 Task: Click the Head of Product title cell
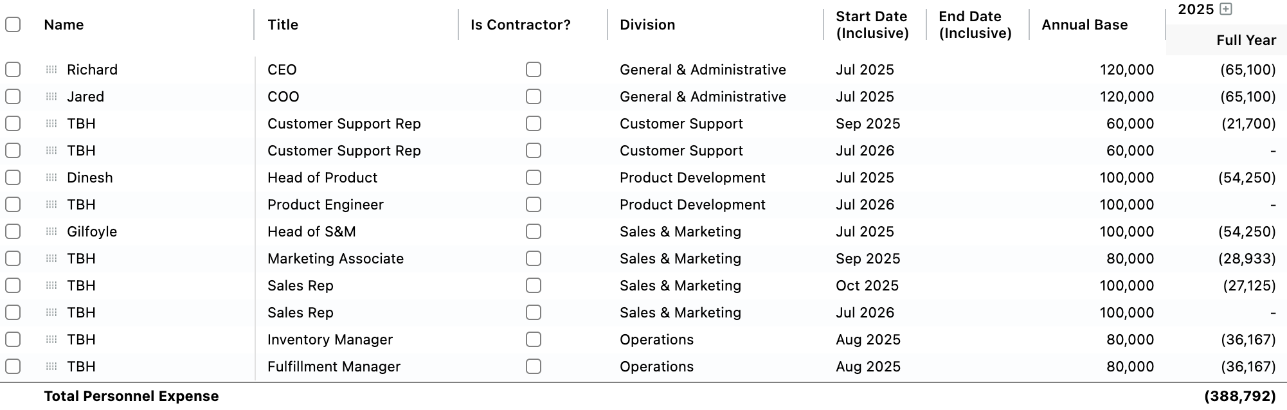pyautogui.click(x=323, y=177)
